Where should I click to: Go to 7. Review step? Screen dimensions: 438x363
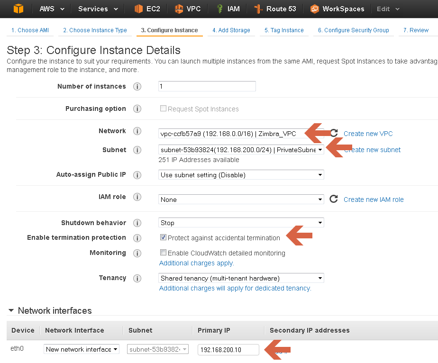416,30
